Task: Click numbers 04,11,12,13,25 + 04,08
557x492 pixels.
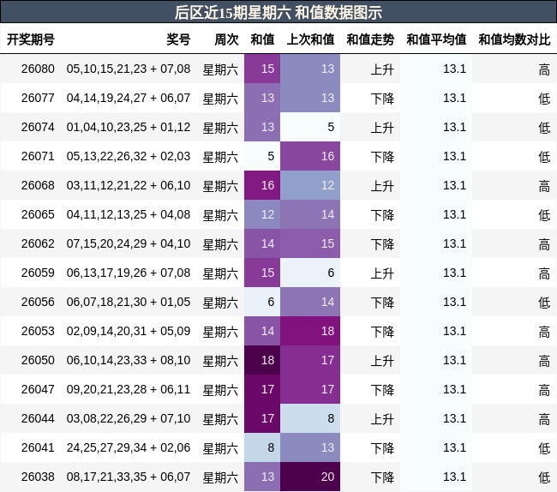Action: (x=129, y=214)
